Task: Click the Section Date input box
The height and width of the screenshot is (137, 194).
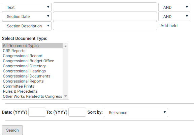Action: click(105, 17)
